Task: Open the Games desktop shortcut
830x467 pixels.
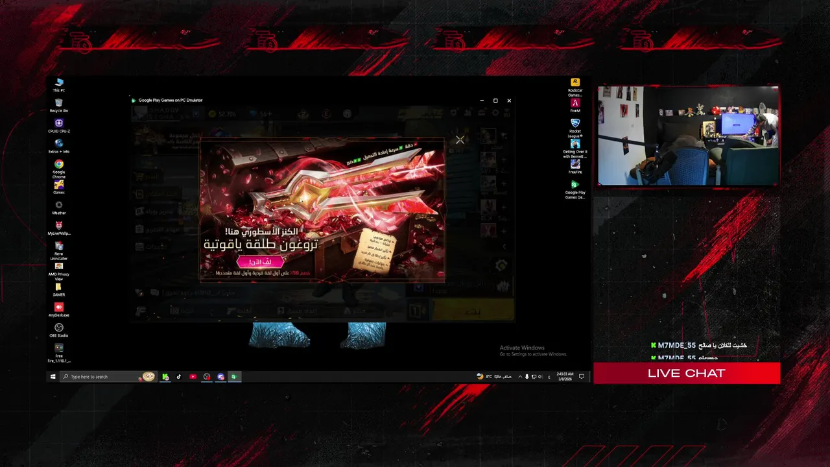Action: [x=59, y=187]
